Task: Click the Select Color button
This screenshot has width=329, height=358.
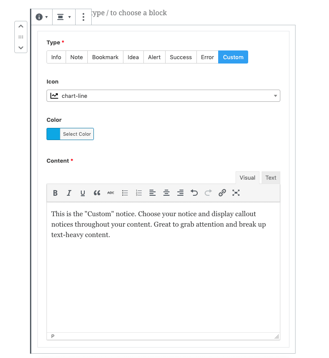Action: coord(77,134)
